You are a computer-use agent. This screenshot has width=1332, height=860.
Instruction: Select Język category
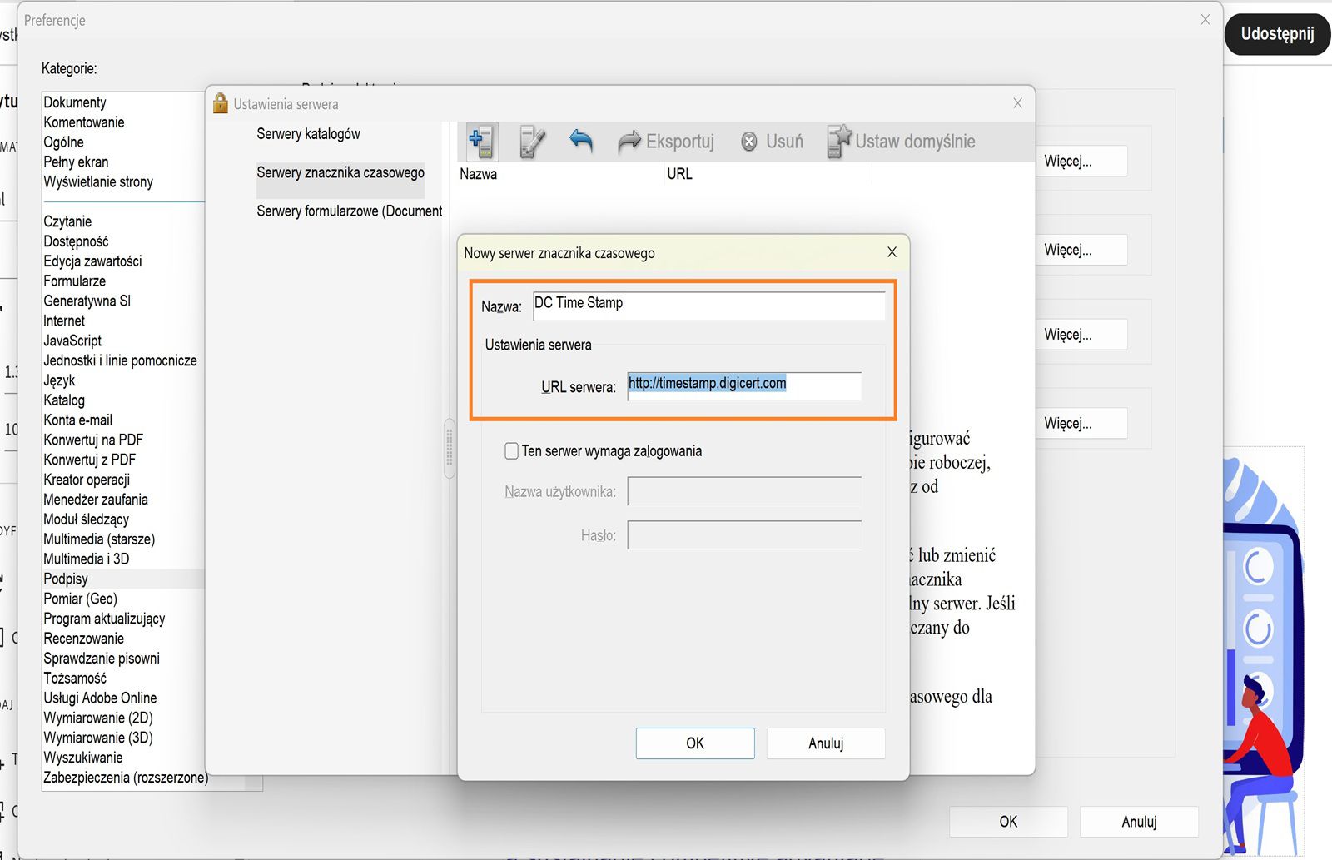[x=59, y=380]
